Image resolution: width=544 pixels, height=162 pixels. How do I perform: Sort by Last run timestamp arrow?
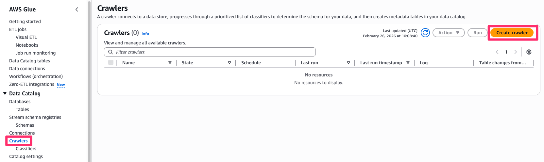pyautogui.click(x=408, y=63)
